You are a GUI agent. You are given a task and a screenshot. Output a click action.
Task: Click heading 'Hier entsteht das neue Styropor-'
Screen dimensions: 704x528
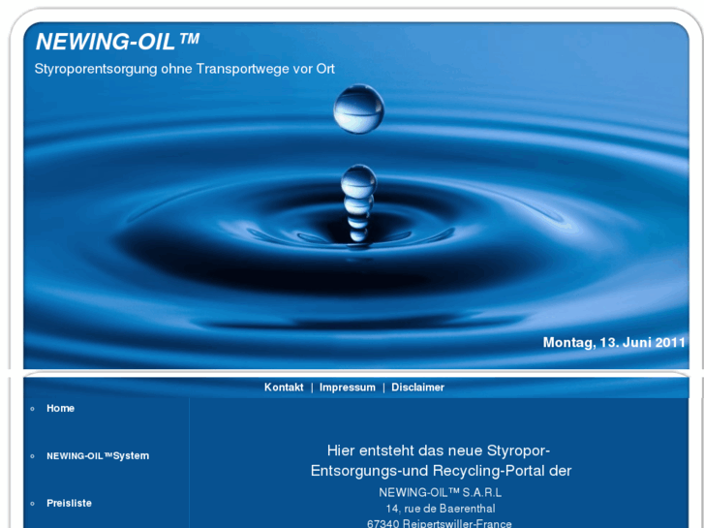pos(439,450)
